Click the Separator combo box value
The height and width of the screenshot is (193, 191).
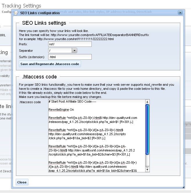click(60, 51)
